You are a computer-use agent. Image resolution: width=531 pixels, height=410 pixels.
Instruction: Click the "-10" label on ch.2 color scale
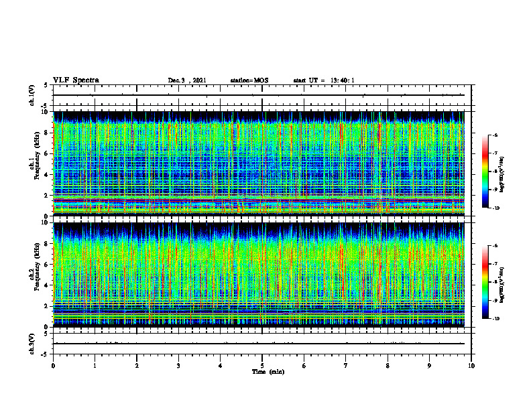[496, 319]
